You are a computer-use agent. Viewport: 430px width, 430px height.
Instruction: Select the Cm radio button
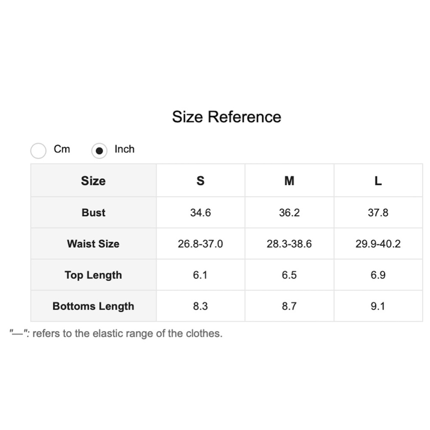tap(38, 151)
